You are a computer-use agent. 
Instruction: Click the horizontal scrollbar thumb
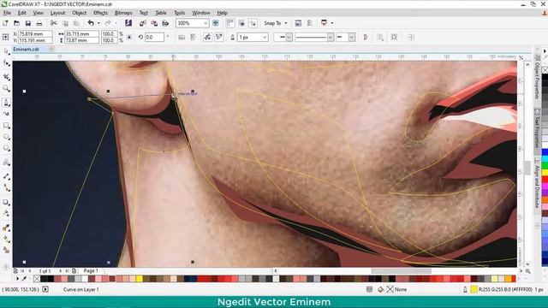tap(401, 271)
